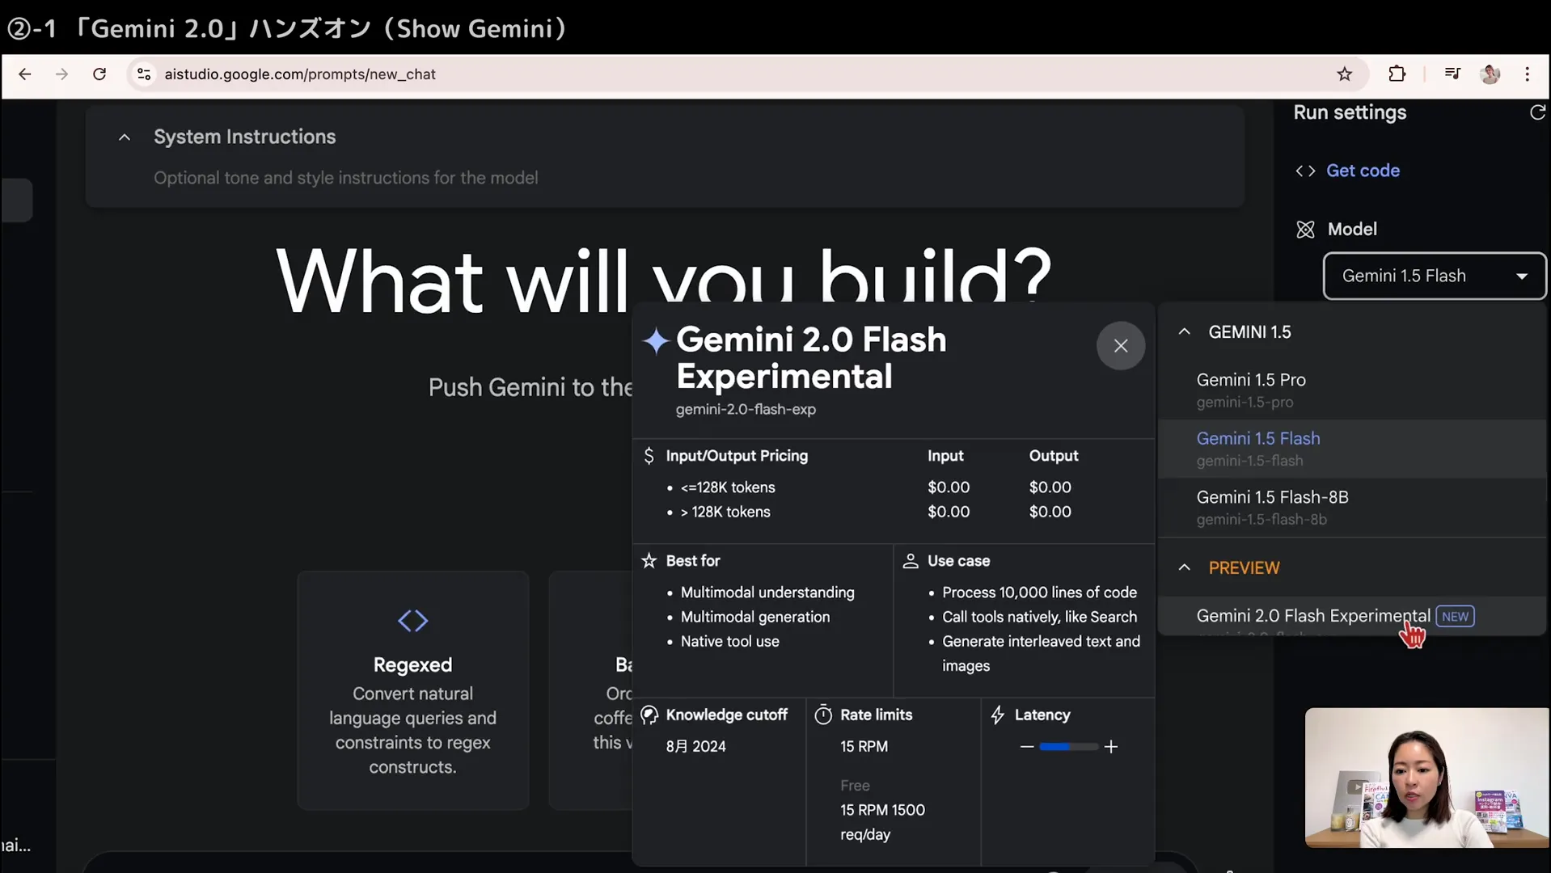
Task: Click the dollar pricing icon
Action: click(649, 456)
